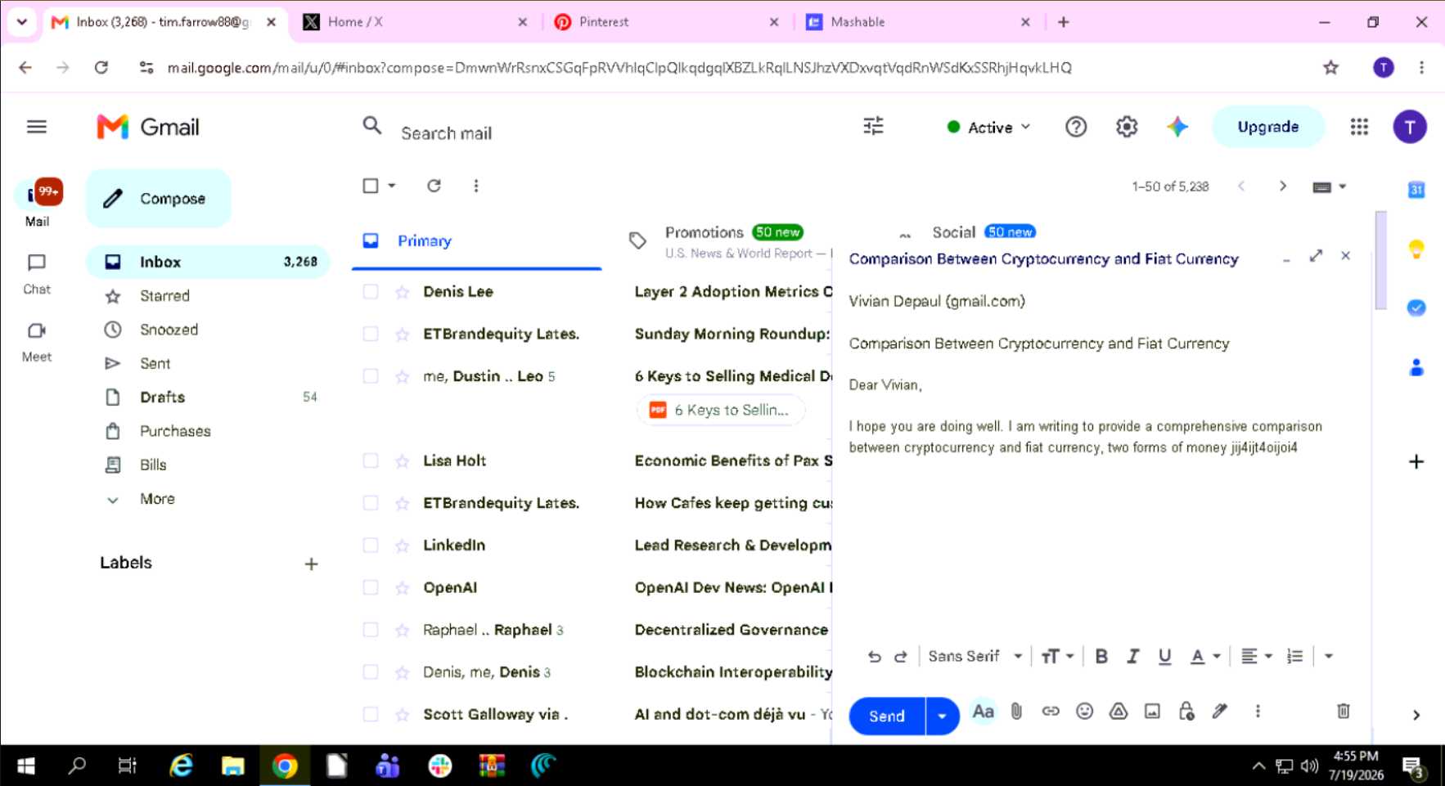The image size is (1445, 786).
Task: Insert photo into the email
Action: coord(1152,712)
